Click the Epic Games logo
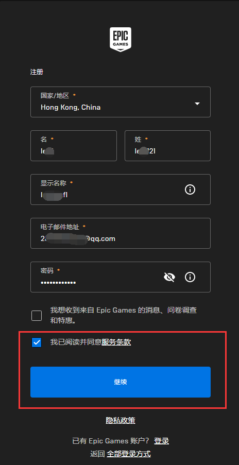 (x=121, y=40)
